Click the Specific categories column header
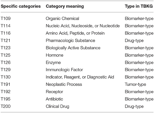Viewport: 154px width, 113px height. pos(21,6)
